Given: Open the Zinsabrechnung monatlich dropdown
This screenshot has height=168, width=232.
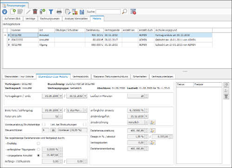Looking at the screenshot, I should [147, 122].
